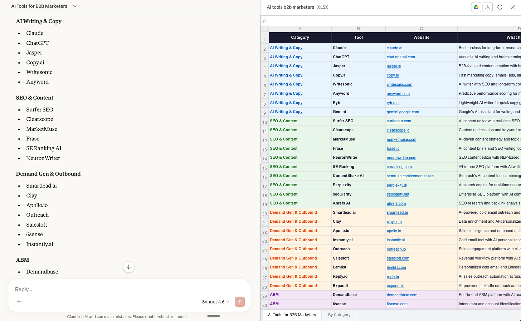Select row 14 header
This screenshot has width=521, height=321.
265,159
